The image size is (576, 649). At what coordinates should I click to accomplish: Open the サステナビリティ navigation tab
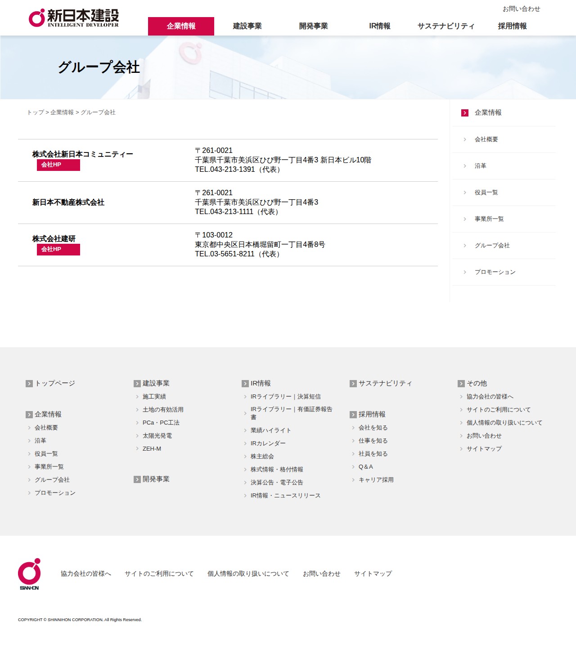point(446,26)
